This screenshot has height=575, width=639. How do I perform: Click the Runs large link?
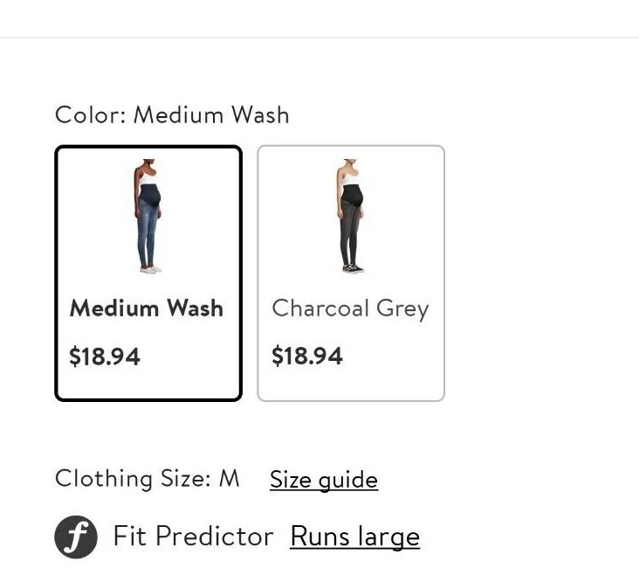tap(355, 537)
